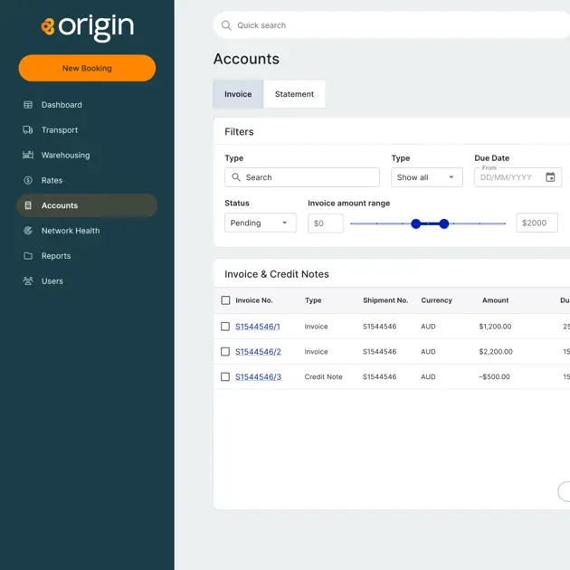Click the Dashboard sidebar icon

[28, 105]
